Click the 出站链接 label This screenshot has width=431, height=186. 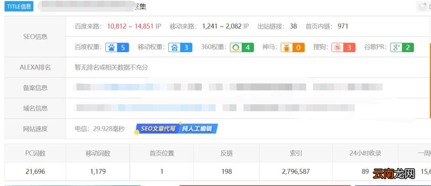pos(272,27)
